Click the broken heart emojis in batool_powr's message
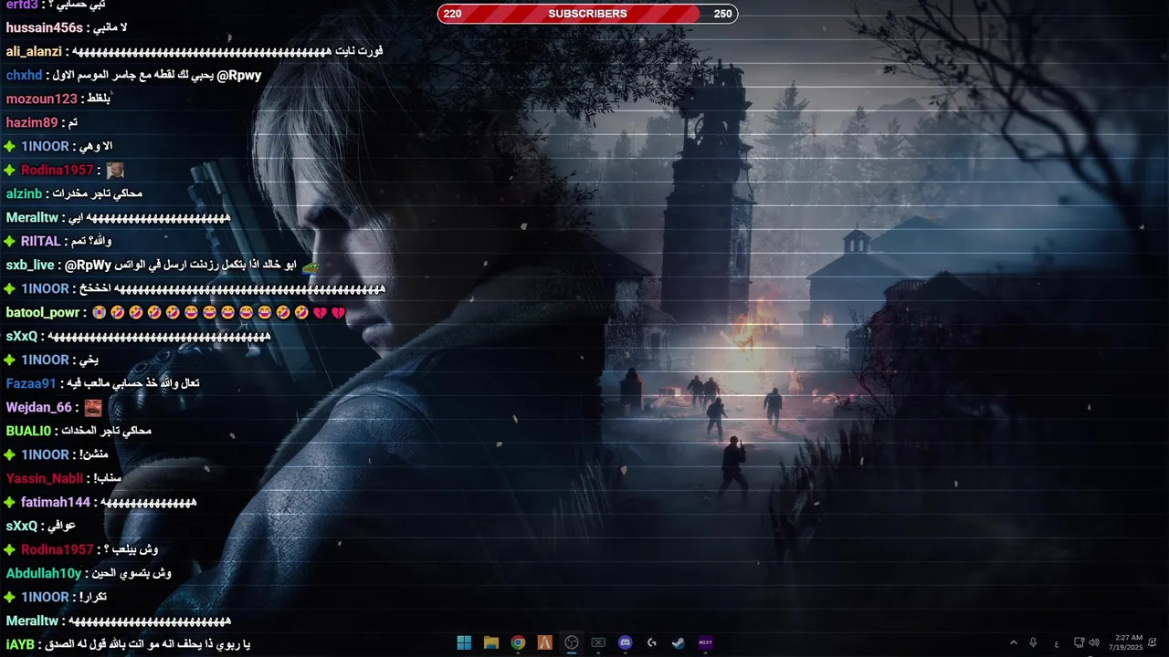Viewport: 1169px width, 657px height. [329, 313]
